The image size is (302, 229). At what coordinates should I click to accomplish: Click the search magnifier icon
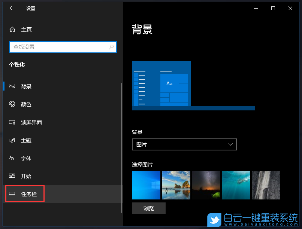(111, 47)
